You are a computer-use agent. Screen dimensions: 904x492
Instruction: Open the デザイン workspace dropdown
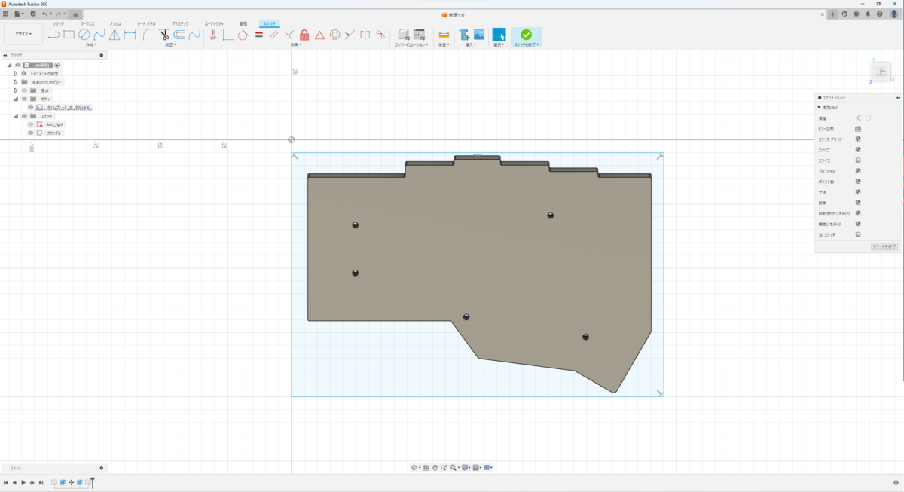[23, 34]
